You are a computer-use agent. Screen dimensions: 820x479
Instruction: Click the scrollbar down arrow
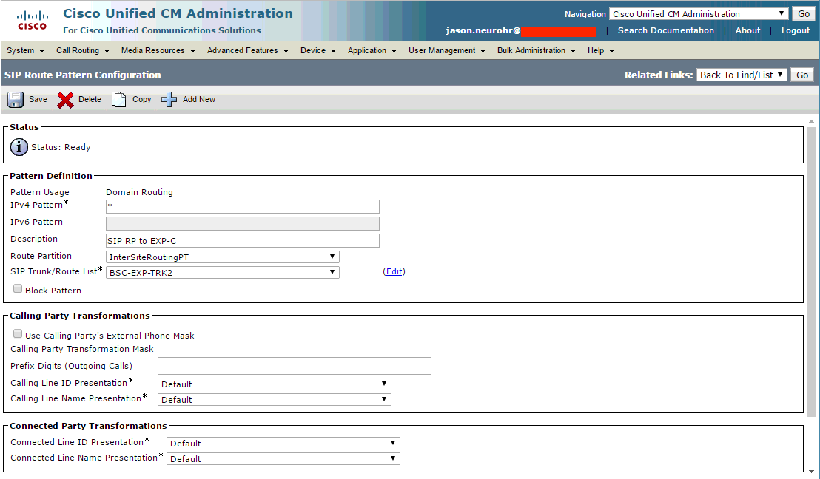pos(812,471)
